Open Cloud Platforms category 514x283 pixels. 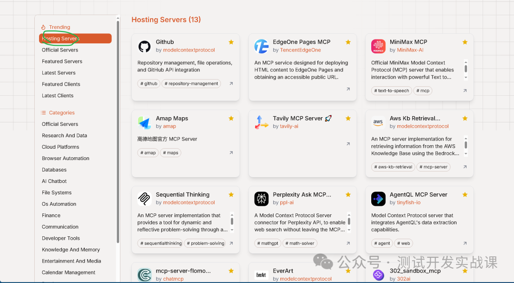(60, 147)
